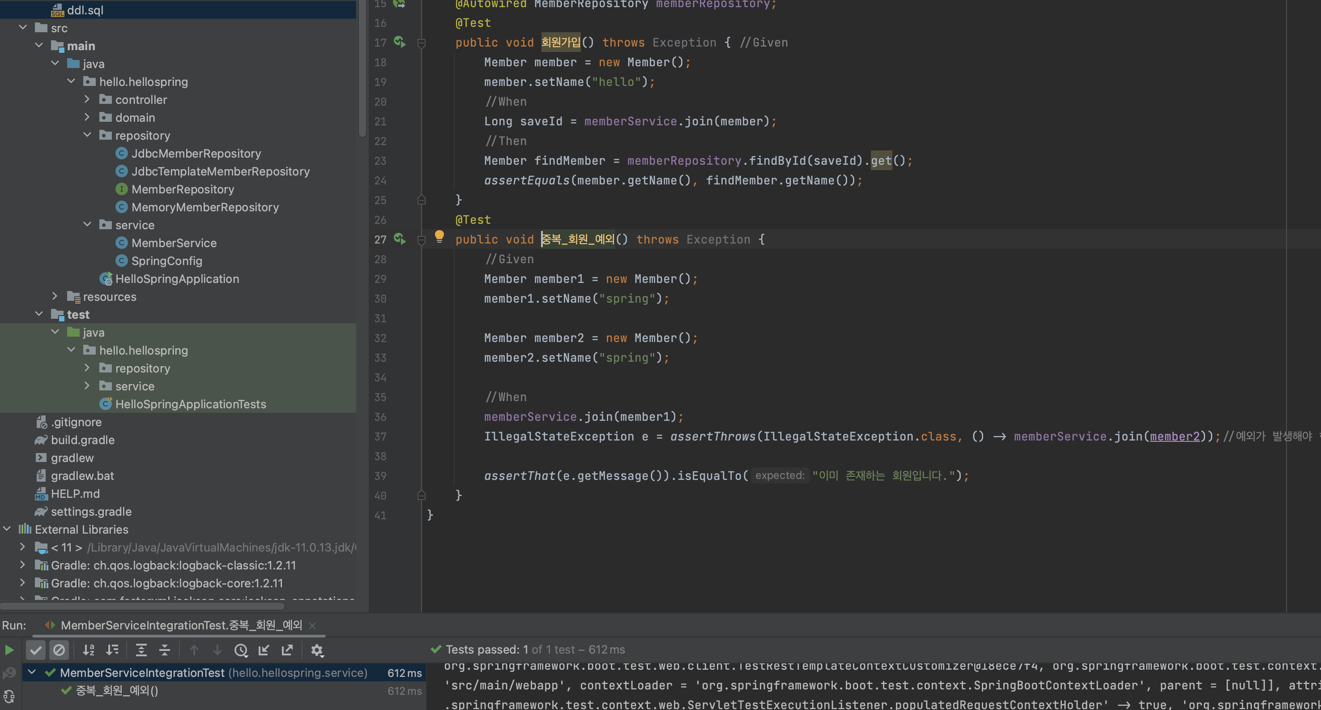Import test results icon
Screen dimensions: 1321x710
[264, 650]
